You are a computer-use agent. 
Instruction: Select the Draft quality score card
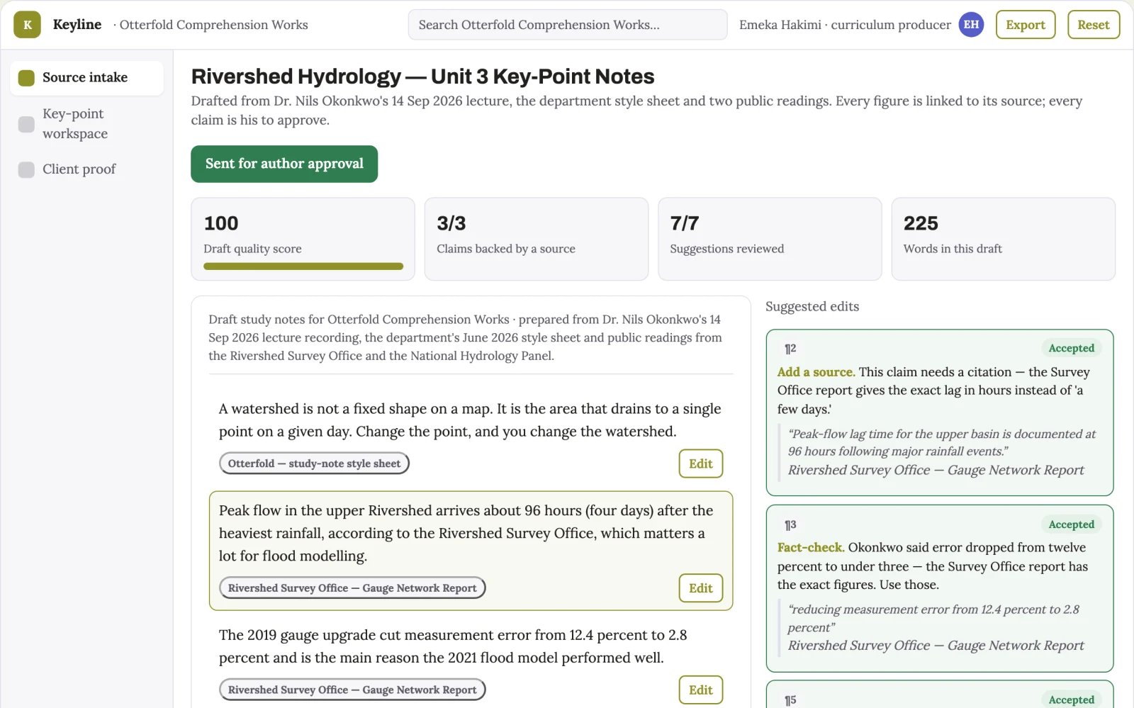[x=303, y=239]
